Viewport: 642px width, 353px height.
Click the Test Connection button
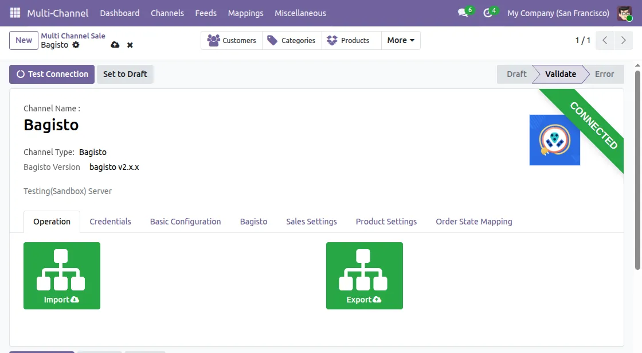[52, 74]
